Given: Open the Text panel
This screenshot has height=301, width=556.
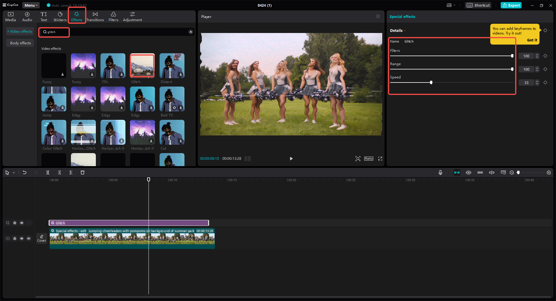Looking at the screenshot, I should coord(43,16).
